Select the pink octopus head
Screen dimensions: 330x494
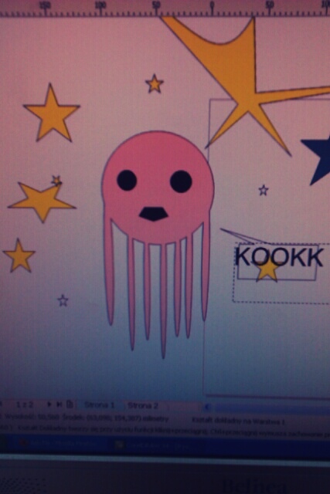(158, 188)
